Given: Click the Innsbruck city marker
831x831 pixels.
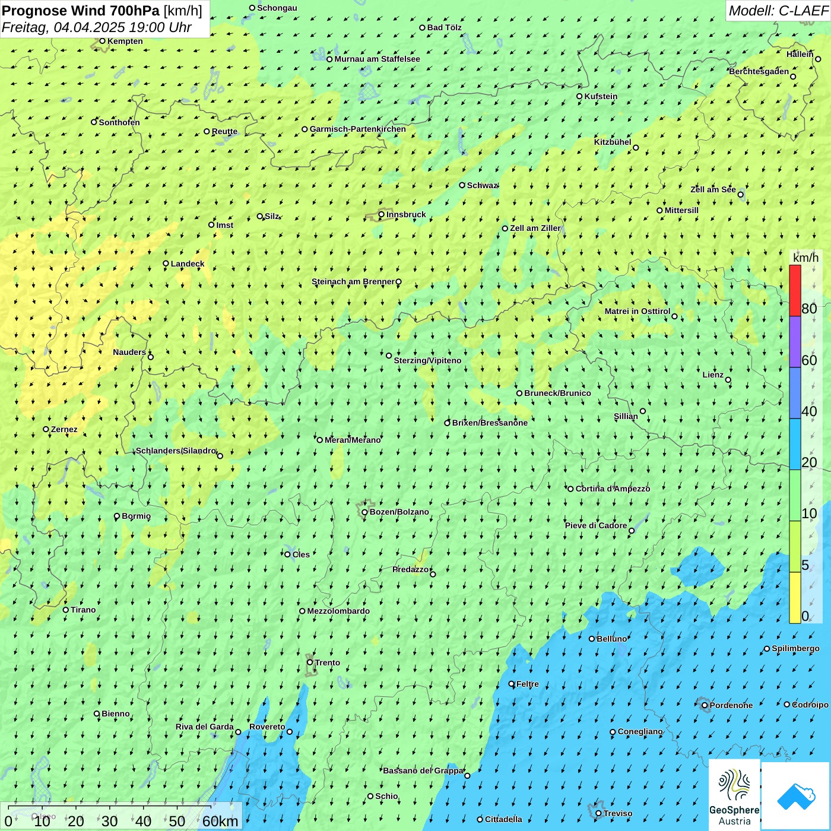Looking at the screenshot, I should click(x=382, y=214).
